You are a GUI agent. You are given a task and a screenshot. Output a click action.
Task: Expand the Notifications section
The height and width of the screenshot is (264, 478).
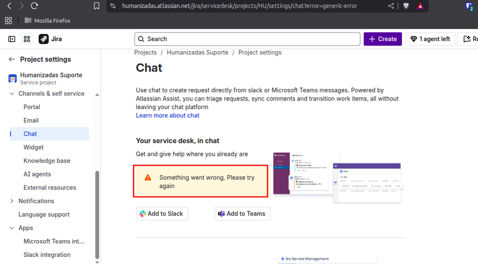pyautogui.click(x=11, y=201)
